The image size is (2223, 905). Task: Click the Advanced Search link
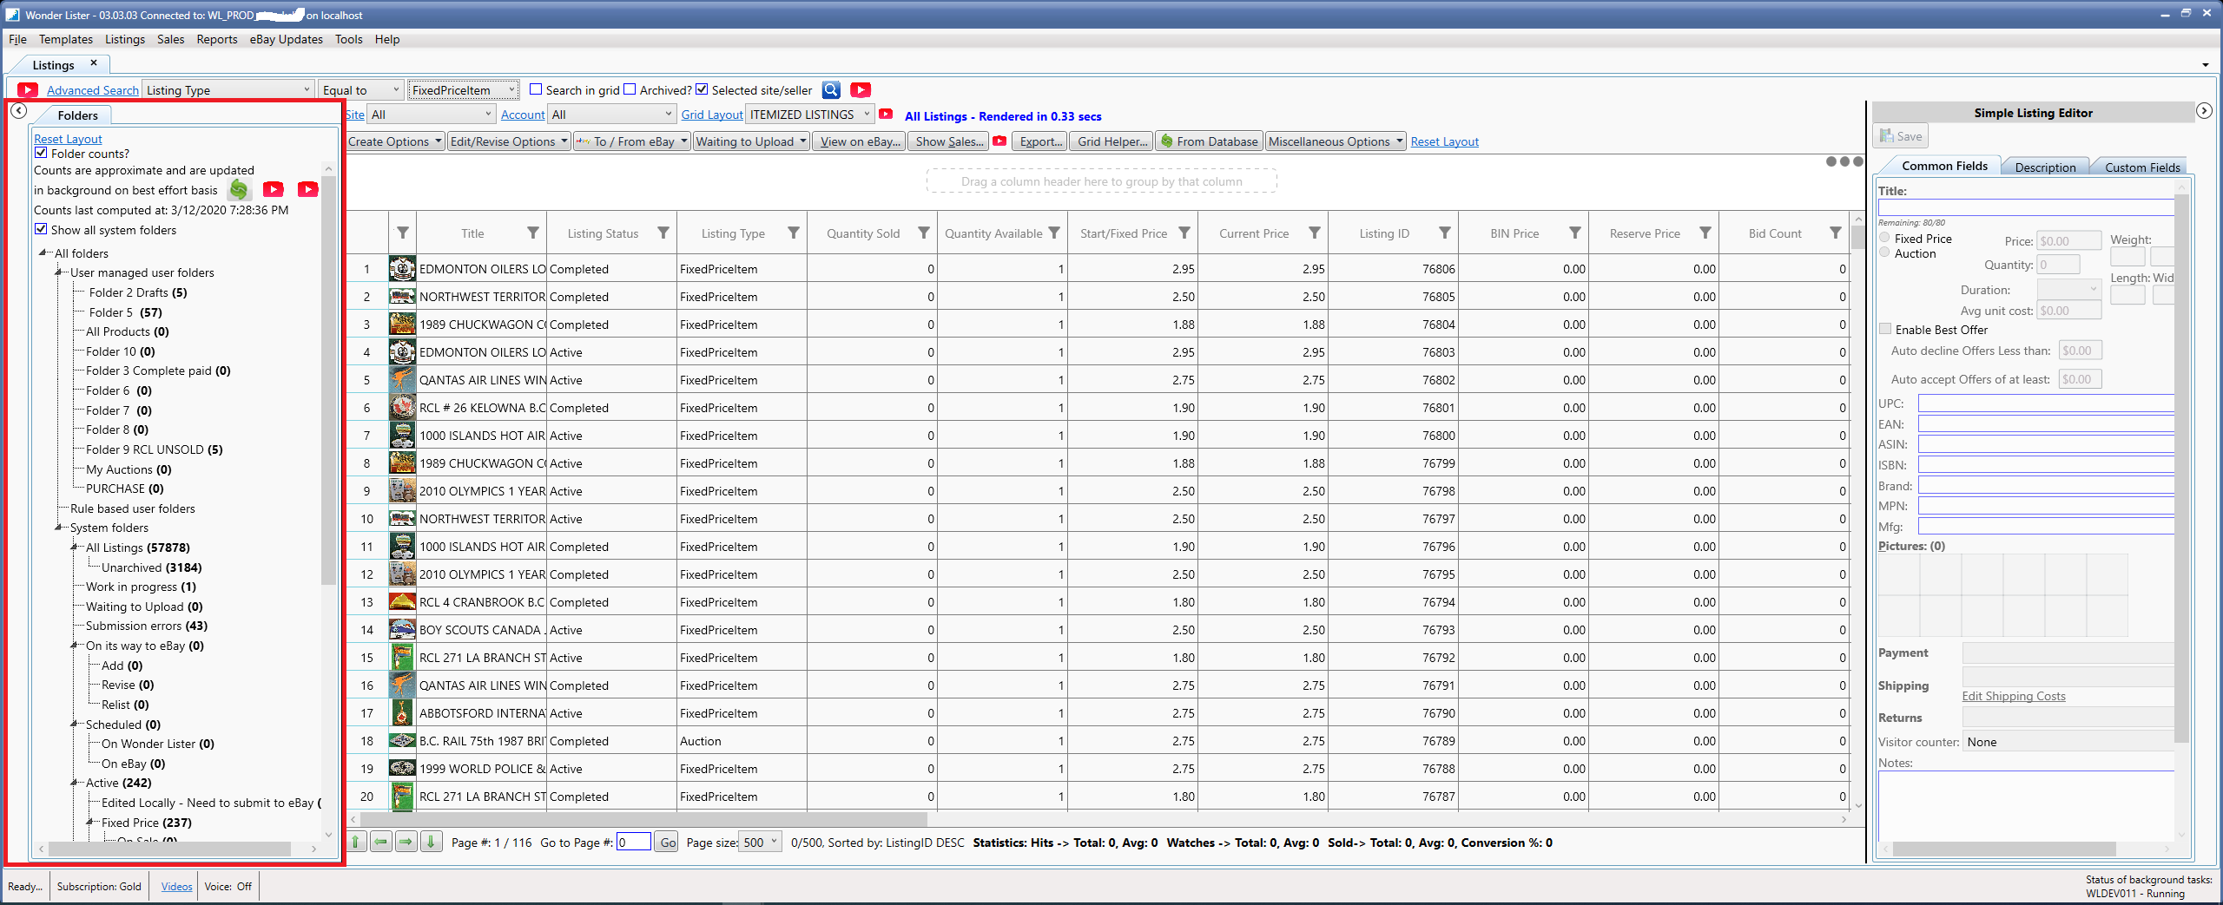[93, 90]
